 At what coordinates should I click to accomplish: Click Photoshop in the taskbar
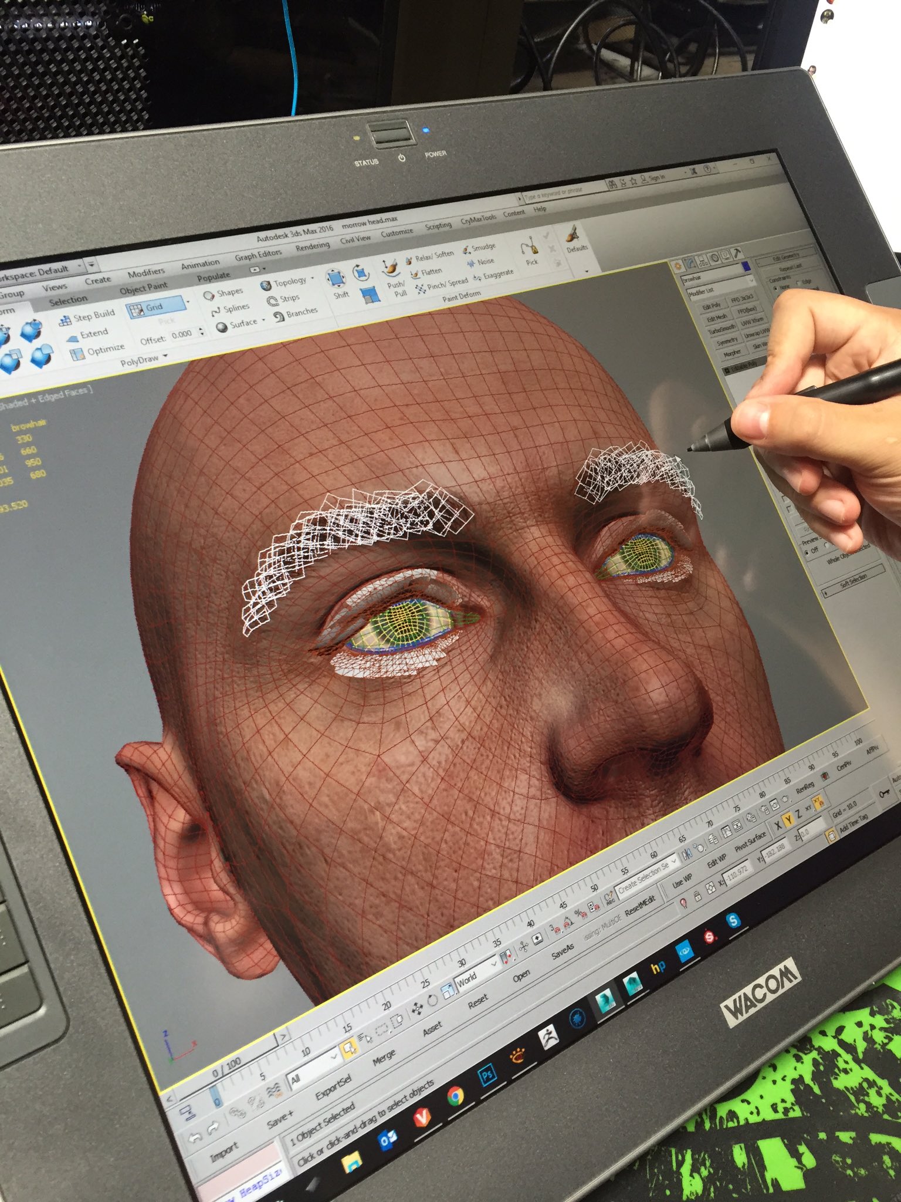pyautogui.click(x=487, y=1075)
